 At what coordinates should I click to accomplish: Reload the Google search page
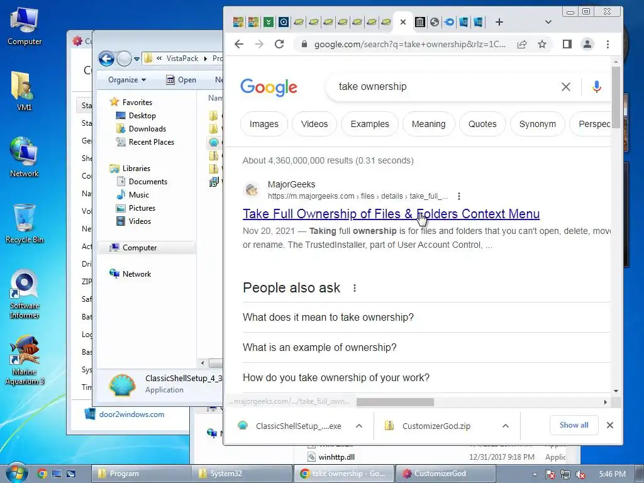coord(279,45)
